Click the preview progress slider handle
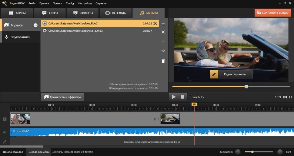 (x=246, y=87)
